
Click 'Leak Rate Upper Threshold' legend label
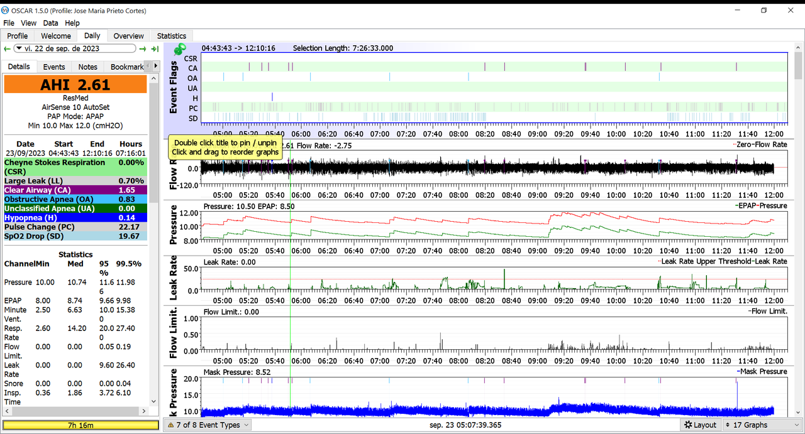pos(707,261)
